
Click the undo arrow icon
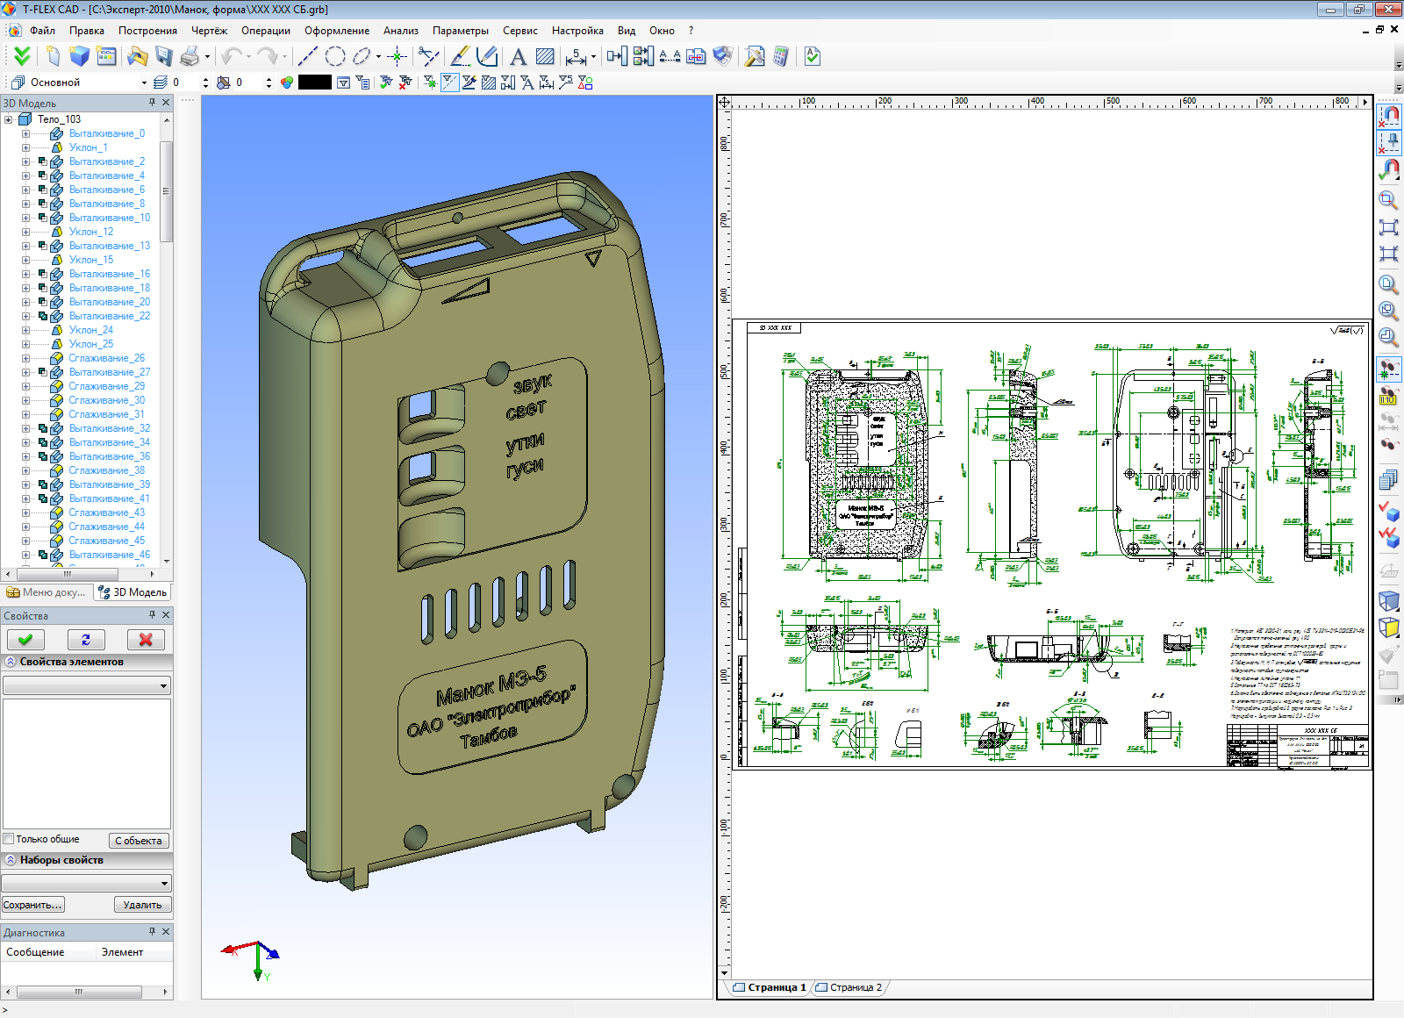(x=231, y=57)
